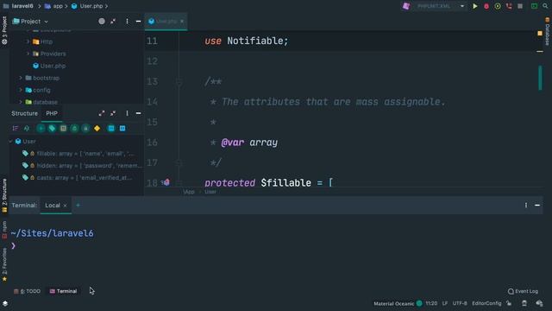Expand the config folder
The height and width of the screenshot is (311, 552).
click(21, 90)
